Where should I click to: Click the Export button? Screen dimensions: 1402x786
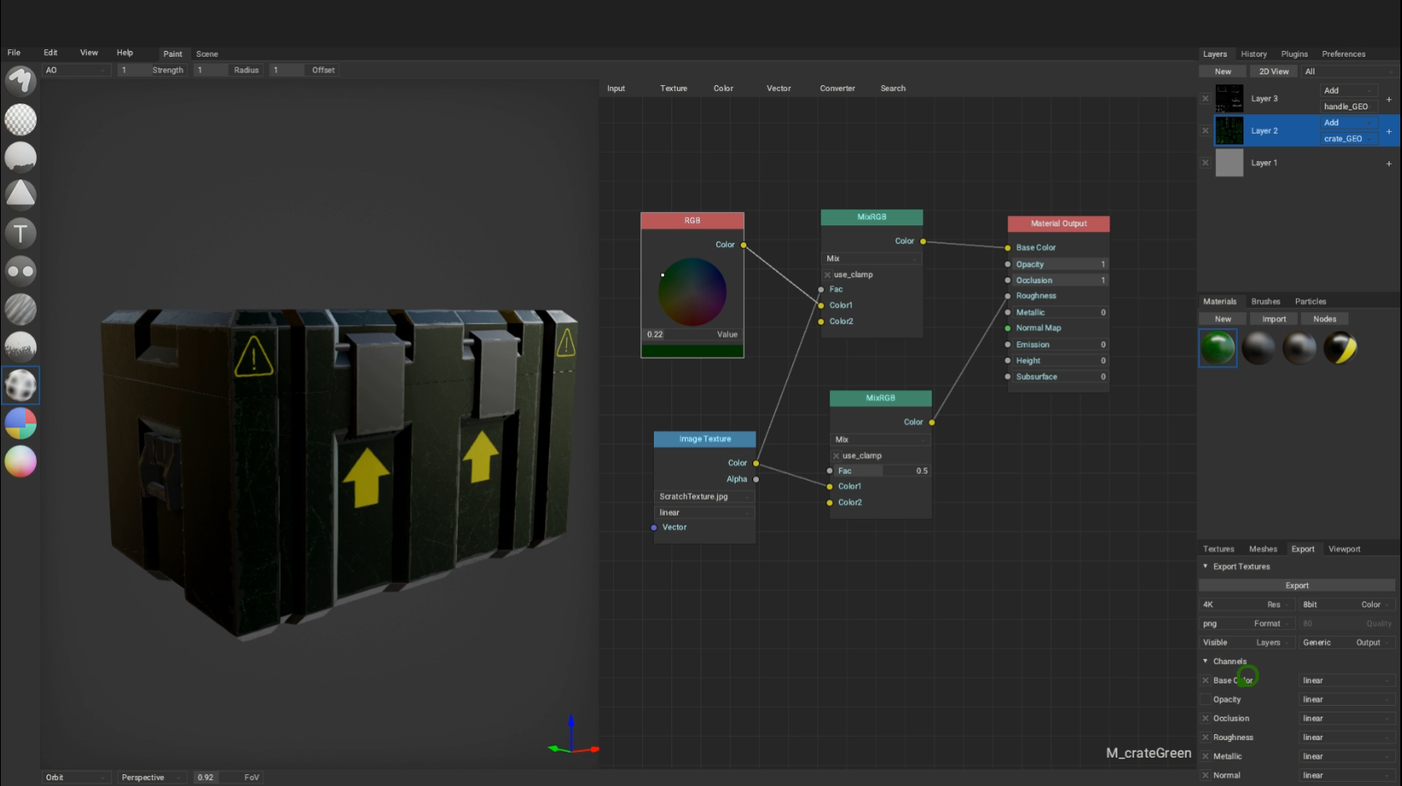coord(1296,586)
